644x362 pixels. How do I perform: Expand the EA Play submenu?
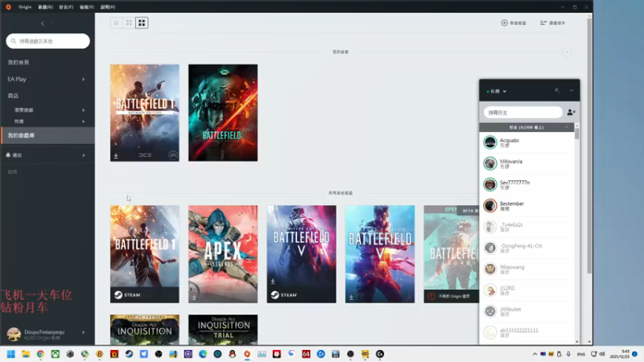(84, 79)
